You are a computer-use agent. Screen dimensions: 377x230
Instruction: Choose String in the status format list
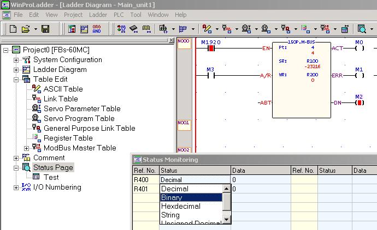[191, 215]
